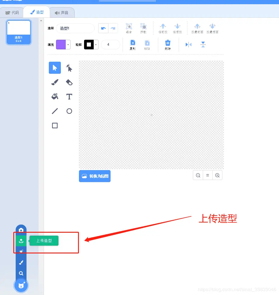Choose the Fill (paint bucket) tool
This screenshot has width=279, height=295.
coord(55,97)
